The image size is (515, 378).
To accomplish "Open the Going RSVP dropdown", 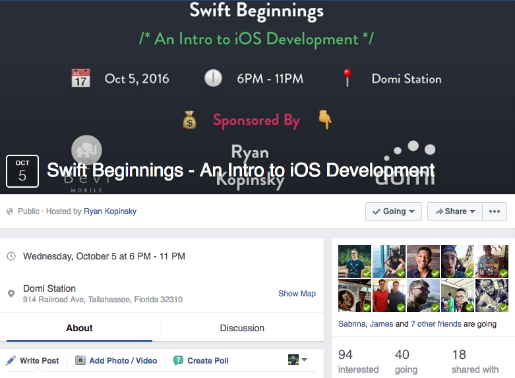I will click(x=394, y=211).
